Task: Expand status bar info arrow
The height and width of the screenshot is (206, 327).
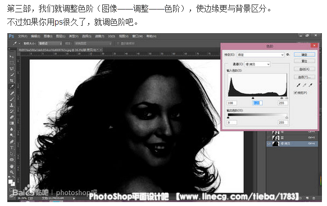Action: tap(74, 198)
